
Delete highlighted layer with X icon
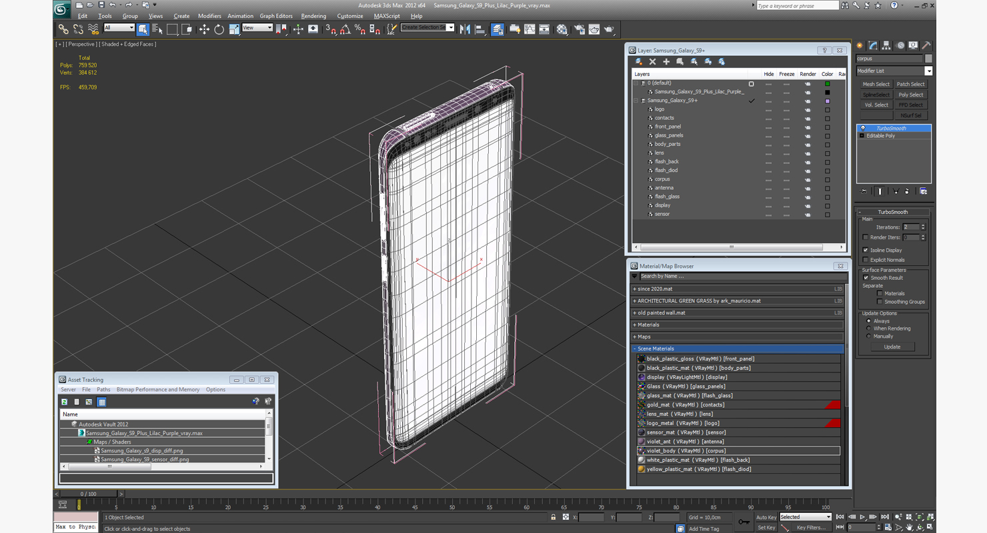pyautogui.click(x=652, y=61)
